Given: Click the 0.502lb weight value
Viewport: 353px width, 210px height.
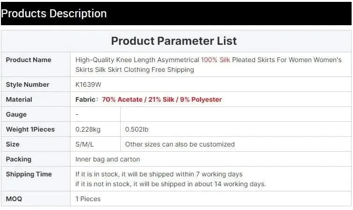Looking at the screenshot, I should [137, 129].
